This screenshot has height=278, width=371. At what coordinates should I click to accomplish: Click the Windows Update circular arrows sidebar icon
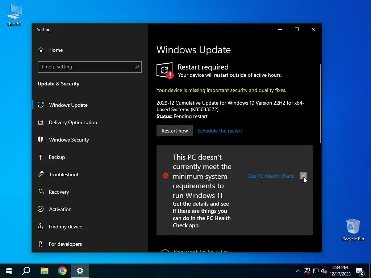coord(41,105)
